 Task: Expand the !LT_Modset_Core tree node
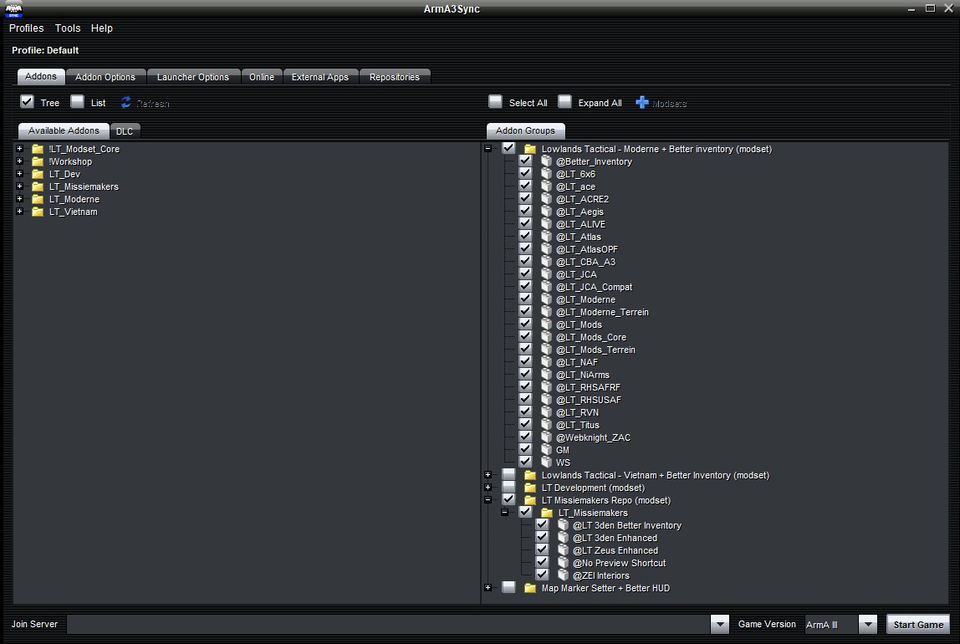(19, 148)
